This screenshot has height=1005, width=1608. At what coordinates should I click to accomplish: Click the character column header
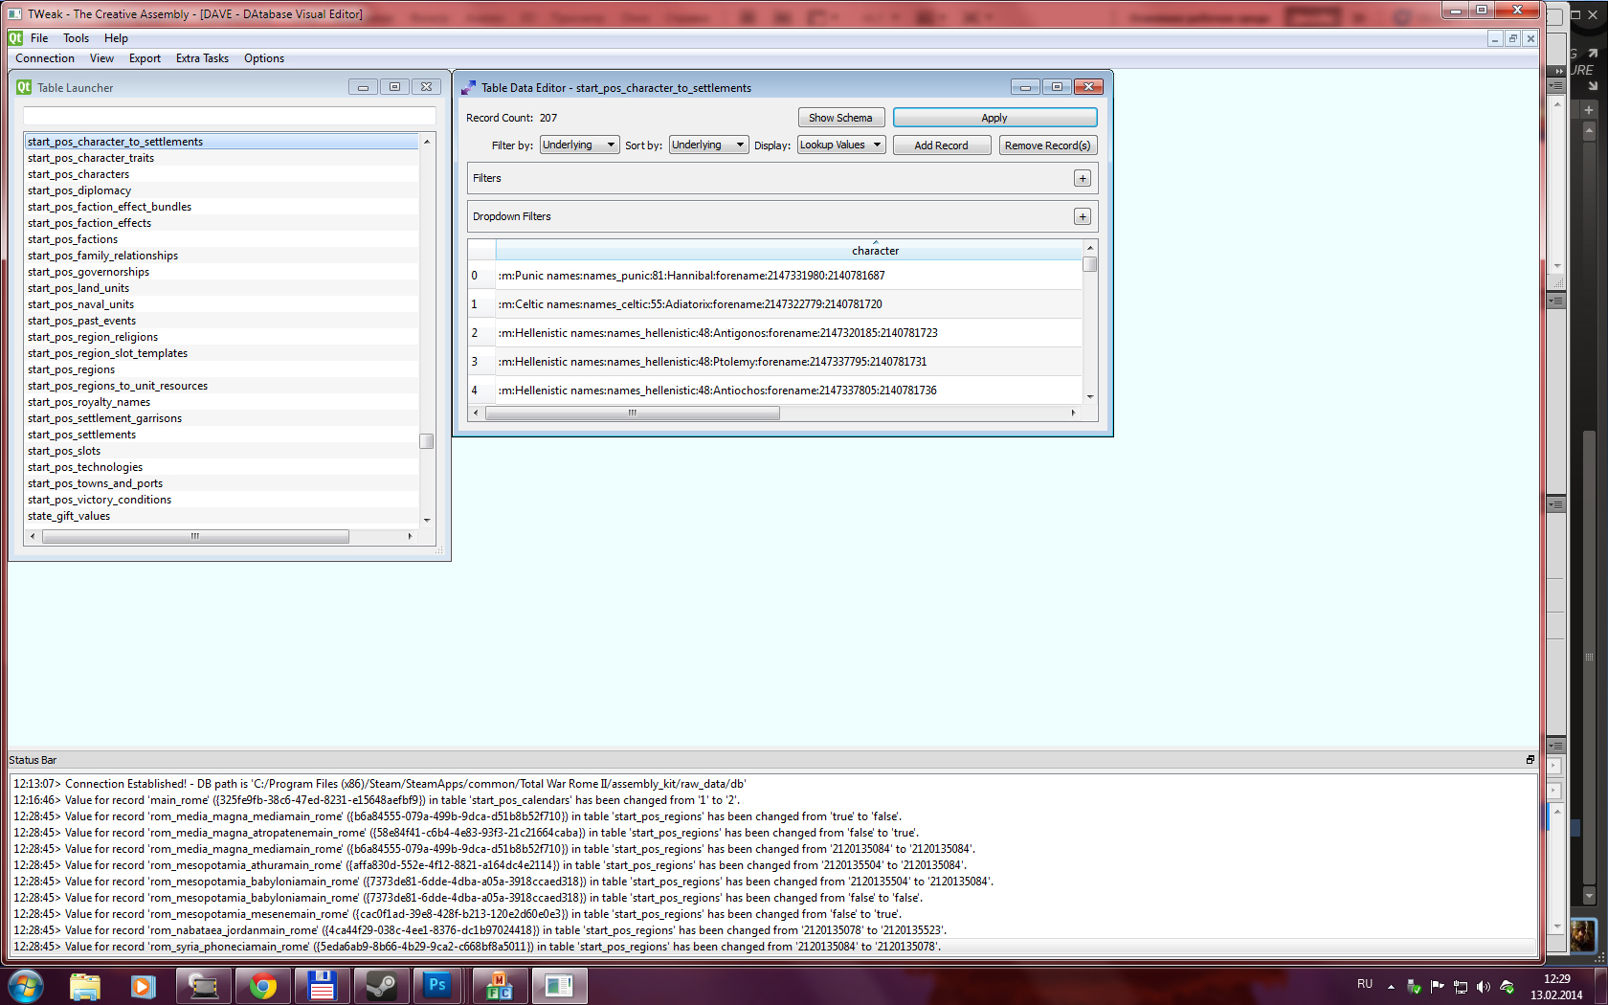pyautogui.click(x=790, y=251)
